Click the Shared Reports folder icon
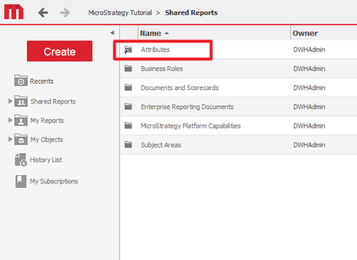357x260 pixels. (x=21, y=101)
